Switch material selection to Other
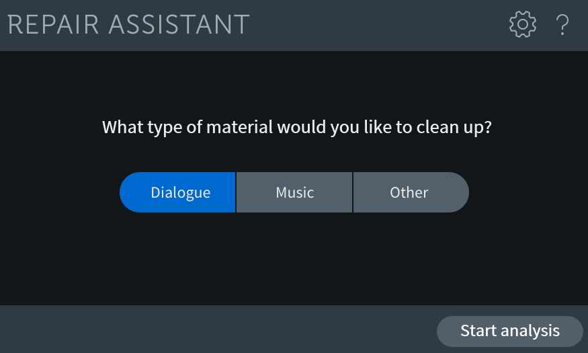Viewport: 588px width, 353px height. click(x=411, y=192)
